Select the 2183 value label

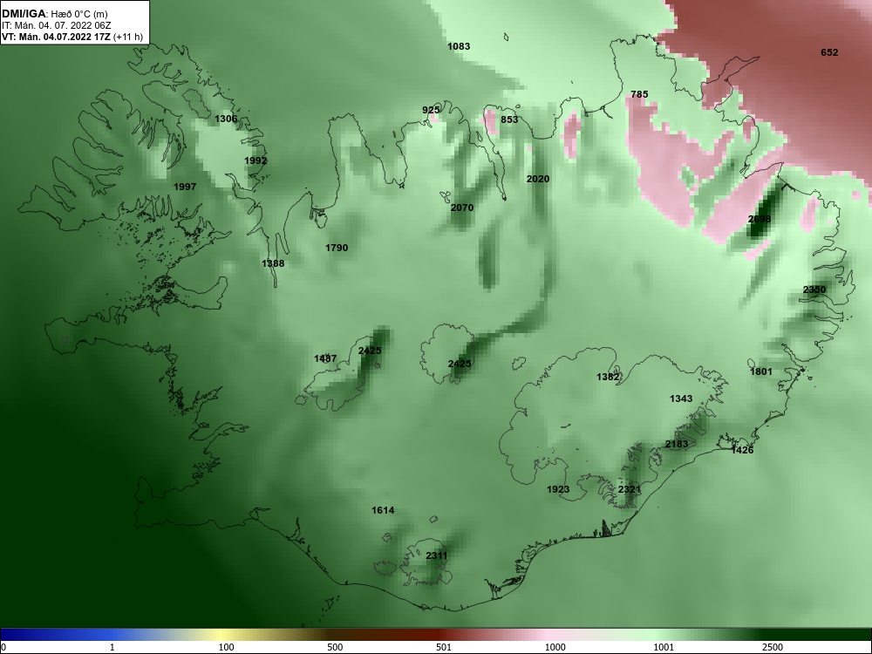(x=677, y=445)
